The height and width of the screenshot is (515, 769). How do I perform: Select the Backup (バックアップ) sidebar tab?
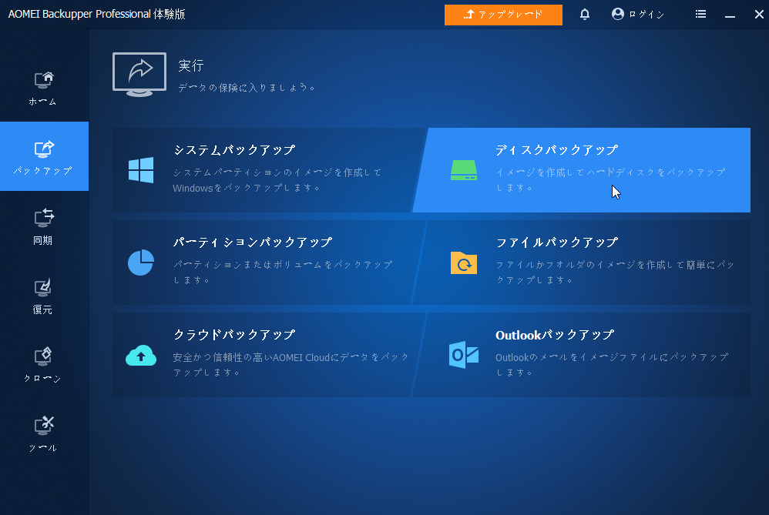click(x=44, y=156)
